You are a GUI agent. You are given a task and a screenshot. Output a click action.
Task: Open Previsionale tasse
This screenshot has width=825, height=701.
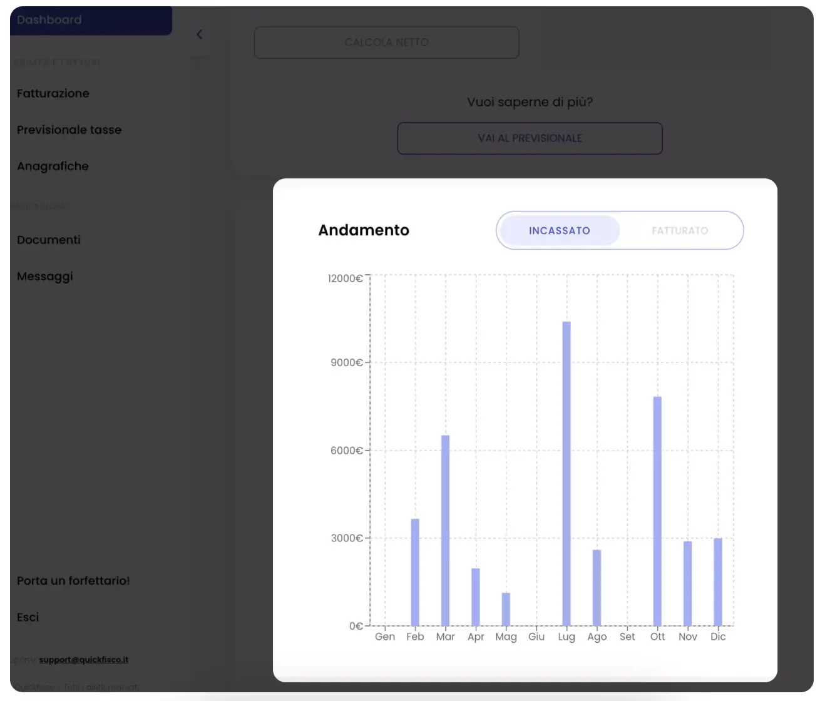69,130
